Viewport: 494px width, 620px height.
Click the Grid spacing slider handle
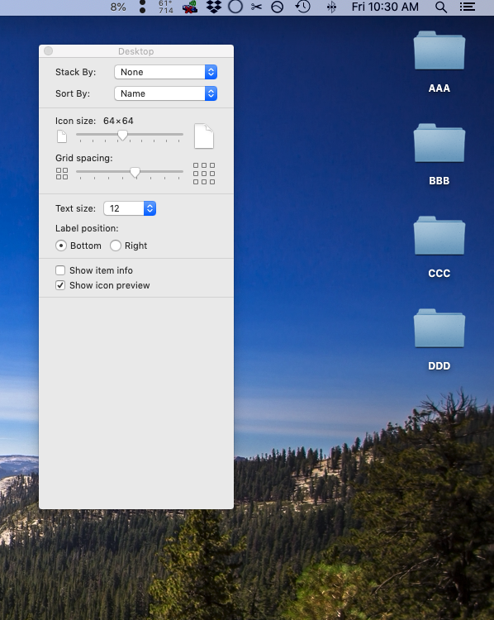135,173
